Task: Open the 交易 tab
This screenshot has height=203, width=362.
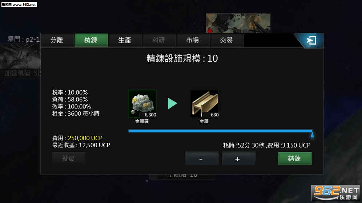Action: point(226,40)
